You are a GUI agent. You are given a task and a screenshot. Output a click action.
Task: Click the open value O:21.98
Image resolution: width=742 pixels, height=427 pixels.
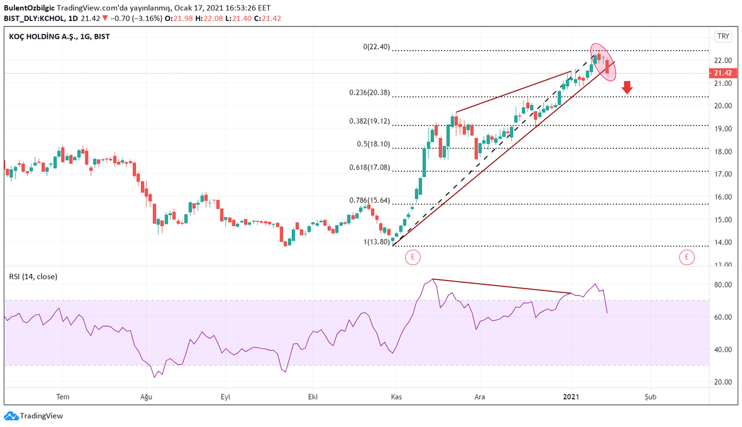click(180, 19)
